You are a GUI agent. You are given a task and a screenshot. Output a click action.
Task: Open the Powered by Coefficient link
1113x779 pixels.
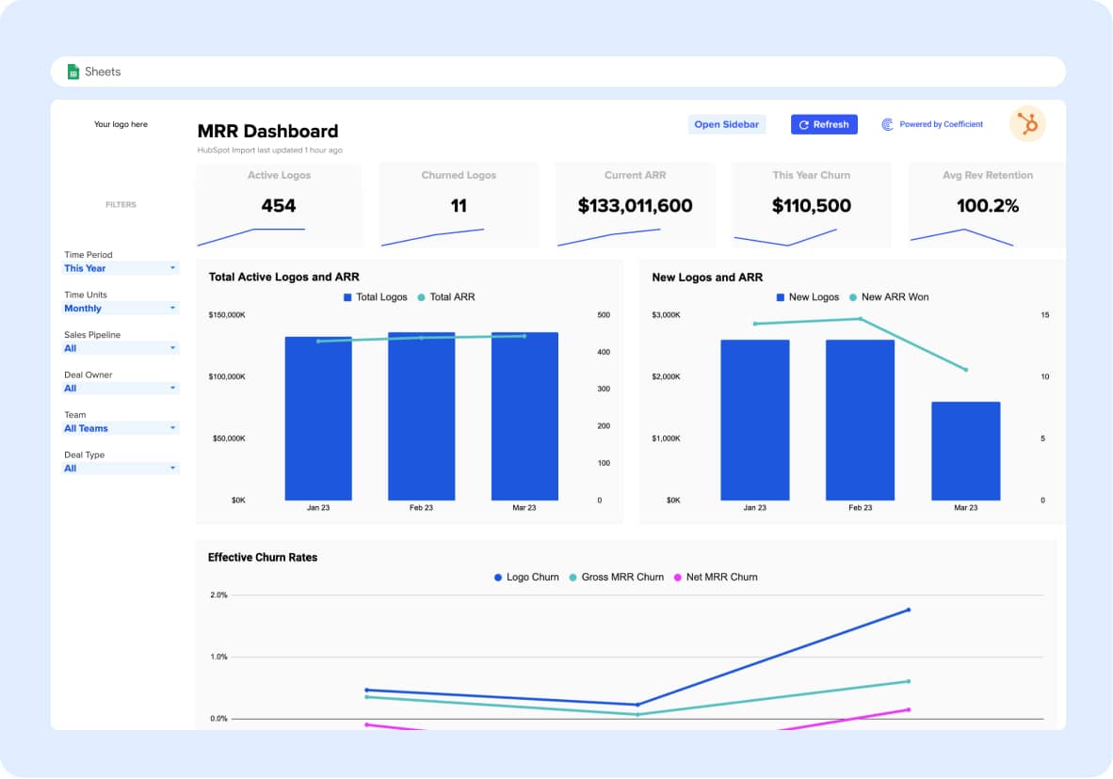[941, 124]
